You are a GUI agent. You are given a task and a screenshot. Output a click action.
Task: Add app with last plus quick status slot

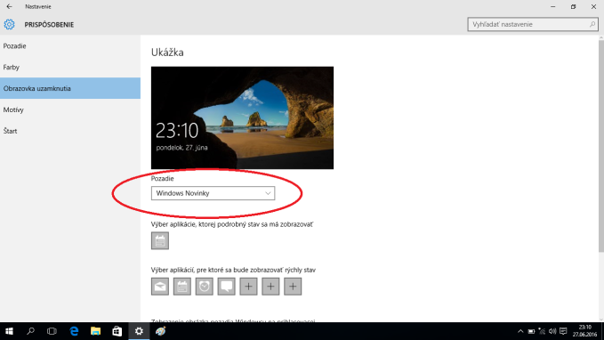pyautogui.click(x=293, y=287)
